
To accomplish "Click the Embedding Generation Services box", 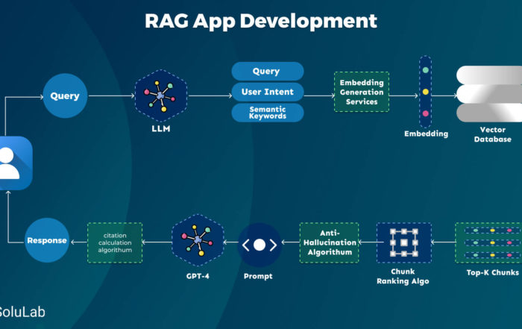I will [362, 92].
